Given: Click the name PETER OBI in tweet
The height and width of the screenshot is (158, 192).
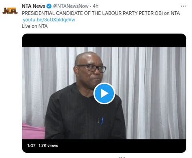Looking at the screenshot, I should (151, 13).
